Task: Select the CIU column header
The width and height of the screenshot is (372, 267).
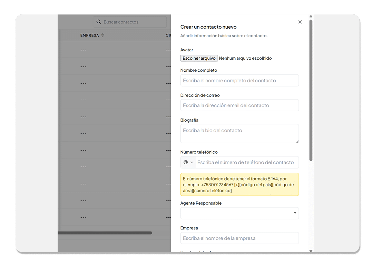Action: coord(168,35)
